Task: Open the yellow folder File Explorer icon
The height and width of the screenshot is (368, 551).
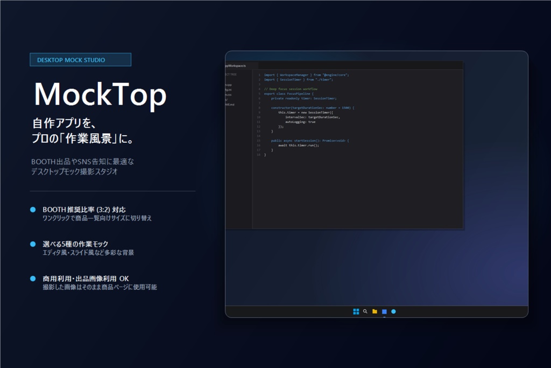Action: (375, 311)
